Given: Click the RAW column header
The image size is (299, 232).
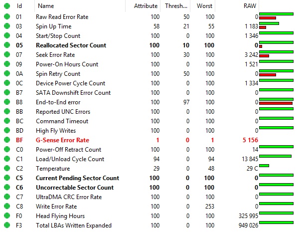Looking at the screenshot, I should [x=250, y=6].
